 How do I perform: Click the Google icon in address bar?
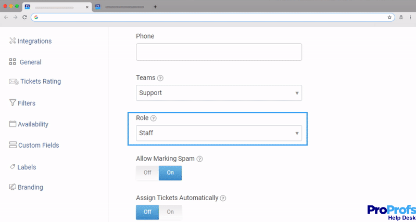(36, 17)
